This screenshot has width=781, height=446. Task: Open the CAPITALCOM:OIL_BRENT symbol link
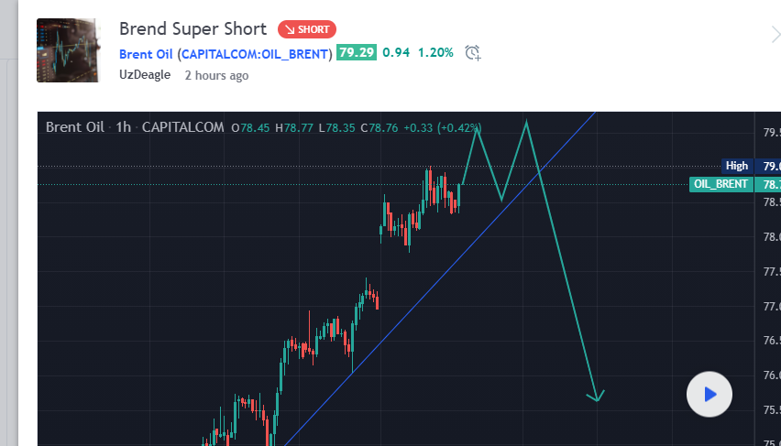tap(255, 54)
